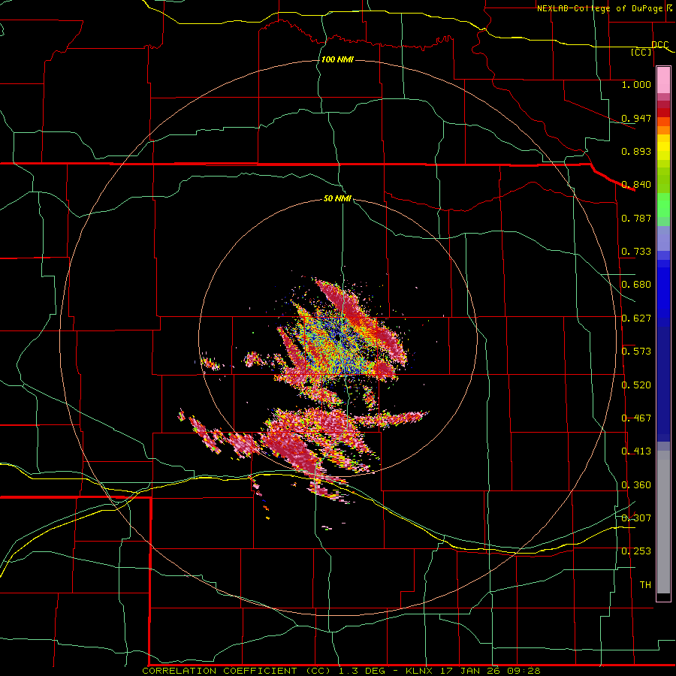Click the 0.307 scale value
Viewport: 676px width, 676px height.
coord(636,518)
